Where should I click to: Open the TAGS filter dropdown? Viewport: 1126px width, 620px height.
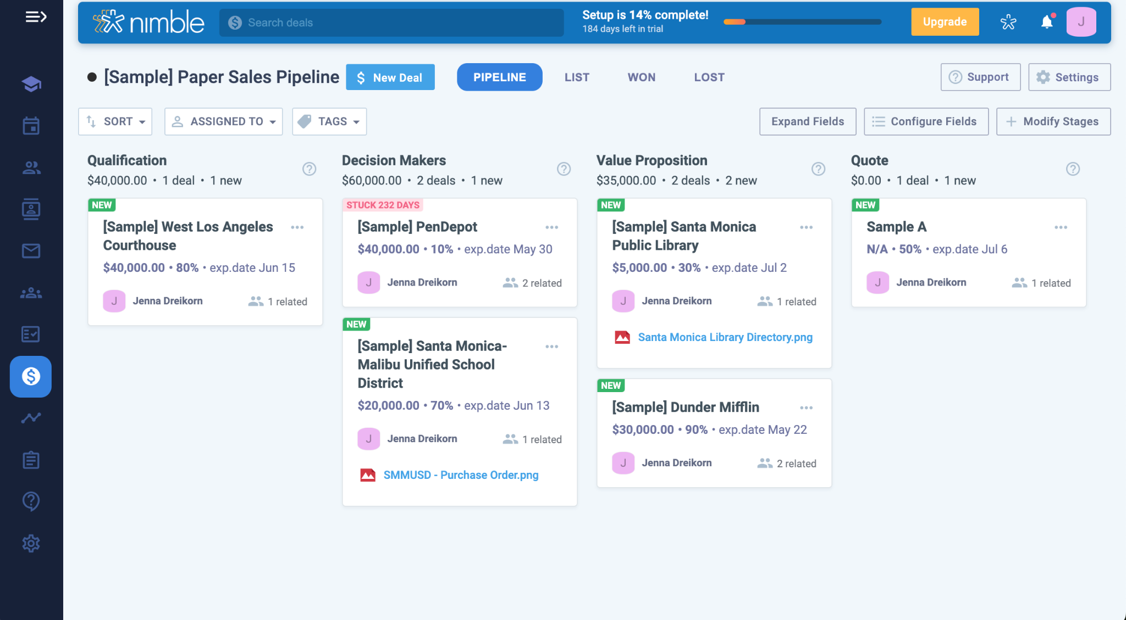(x=329, y=121)
